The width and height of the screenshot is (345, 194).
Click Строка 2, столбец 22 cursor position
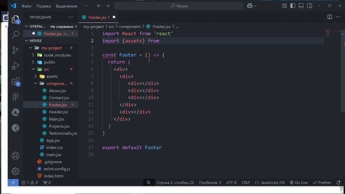coord(175,183)
